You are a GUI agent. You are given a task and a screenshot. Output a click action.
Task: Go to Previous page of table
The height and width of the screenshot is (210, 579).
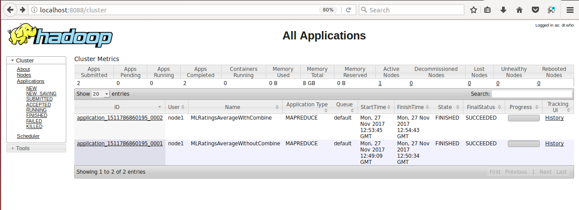click(x=516, y=172)
